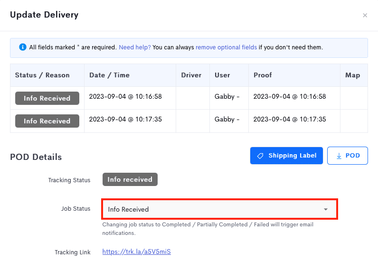Open tracking link https://trk.la/a5V5miS
Screen dimensions: 378x270
pyautogui.click(x=136, y=251)
